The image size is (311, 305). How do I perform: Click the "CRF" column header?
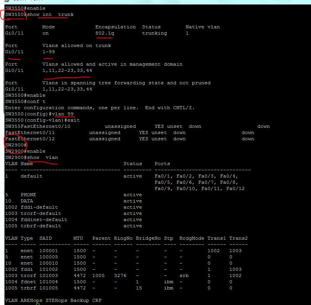[x=97, y=300]
